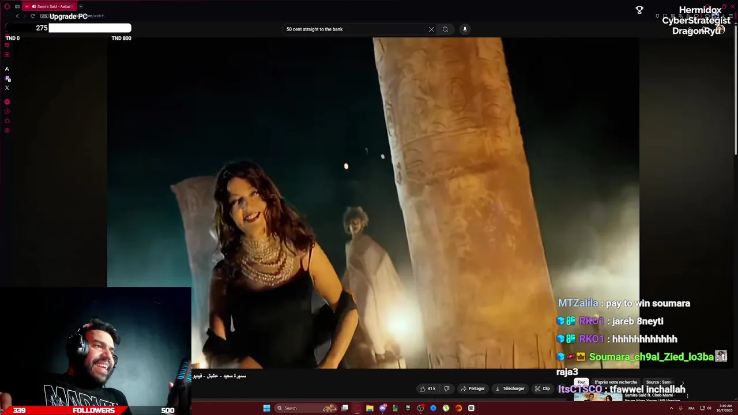Image resolution: width=738 pixels, height=415 pixels.
Task: Open File Explorer from taskbar
Action: click(370, 408)
